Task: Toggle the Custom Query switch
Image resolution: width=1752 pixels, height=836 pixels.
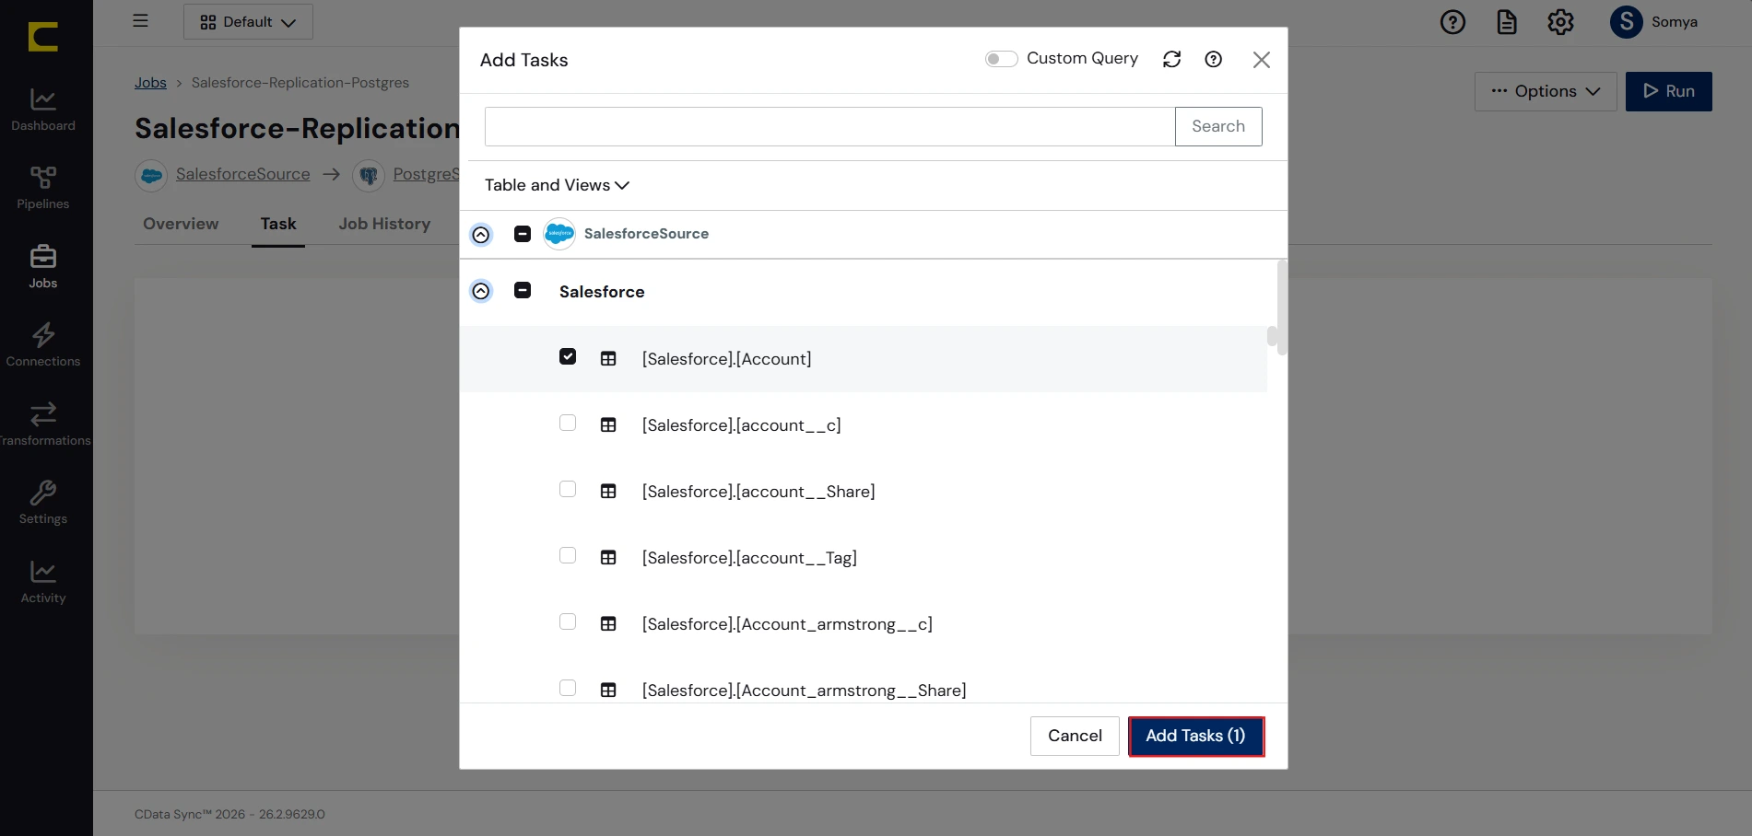Action: tap(1001, 59)
